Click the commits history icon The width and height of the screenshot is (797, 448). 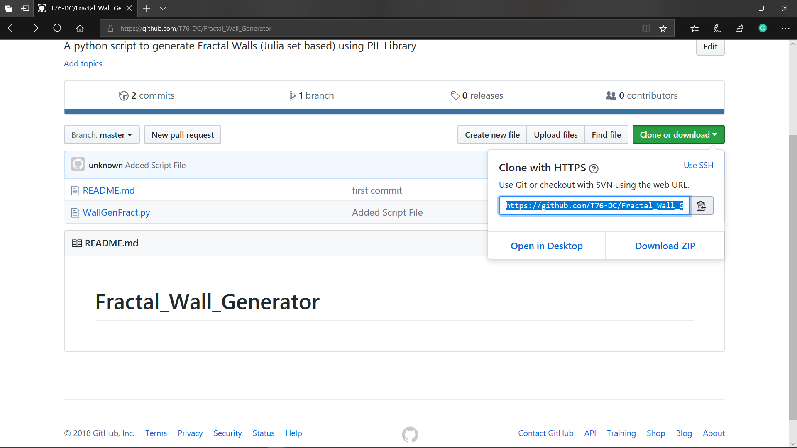pyautogui.click(x=124, y=95)
